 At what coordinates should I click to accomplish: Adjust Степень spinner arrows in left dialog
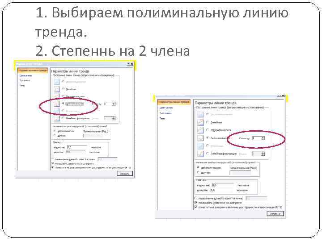point(114,104)
